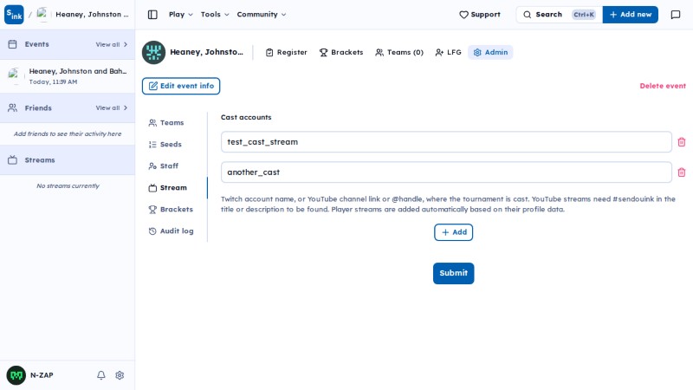This screenshot has width=693, height=390.
Task: Expand the Tools menu
Action: pyautogui.click(x=215, y=15)
